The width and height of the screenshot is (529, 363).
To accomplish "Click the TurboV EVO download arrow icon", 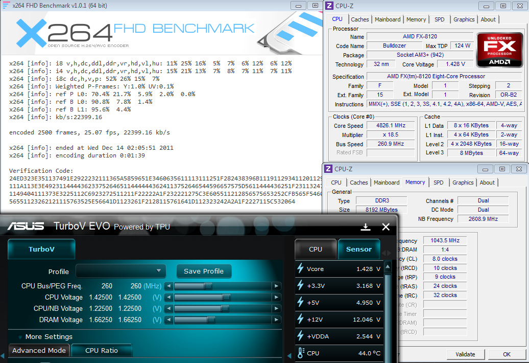I will point(366,227).
